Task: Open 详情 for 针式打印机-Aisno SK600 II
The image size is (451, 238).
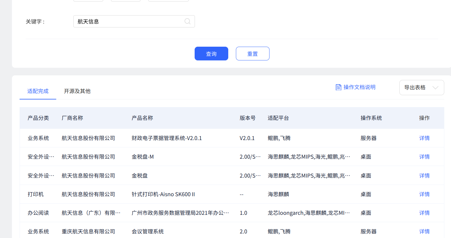Action: point(424,194)
